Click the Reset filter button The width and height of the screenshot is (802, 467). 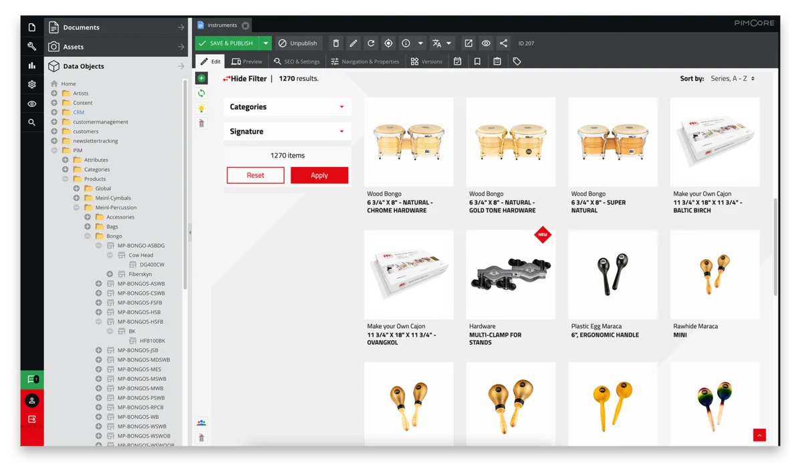click(255, 175)
